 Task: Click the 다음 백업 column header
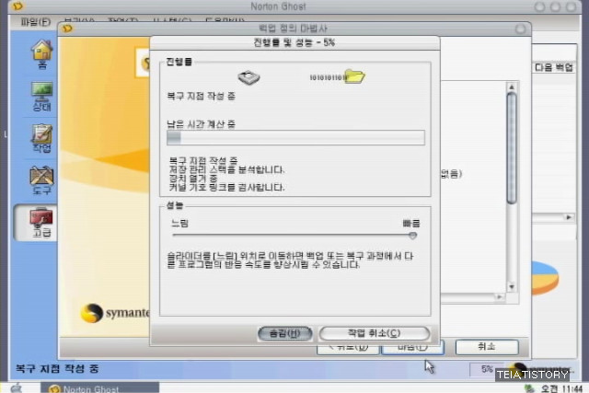tap(554, 67)
